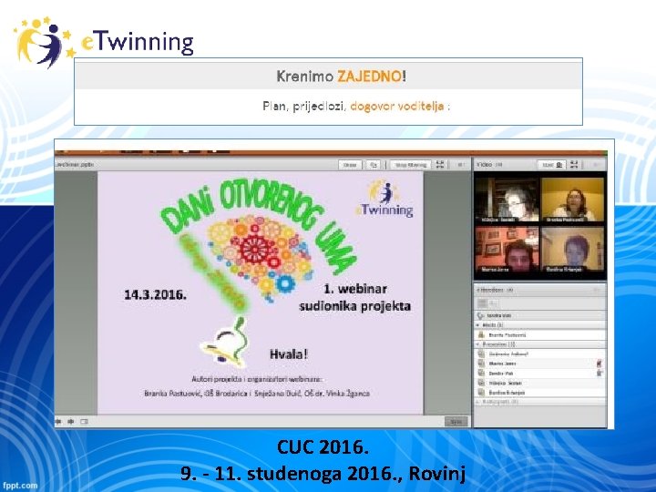Open the Attendees pod options menu

(597, 290)
